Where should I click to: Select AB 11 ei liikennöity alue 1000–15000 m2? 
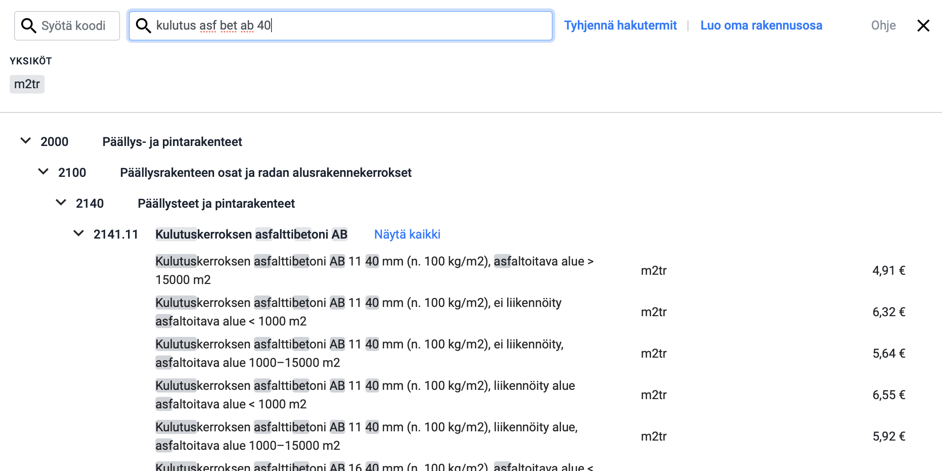(359, 353)
